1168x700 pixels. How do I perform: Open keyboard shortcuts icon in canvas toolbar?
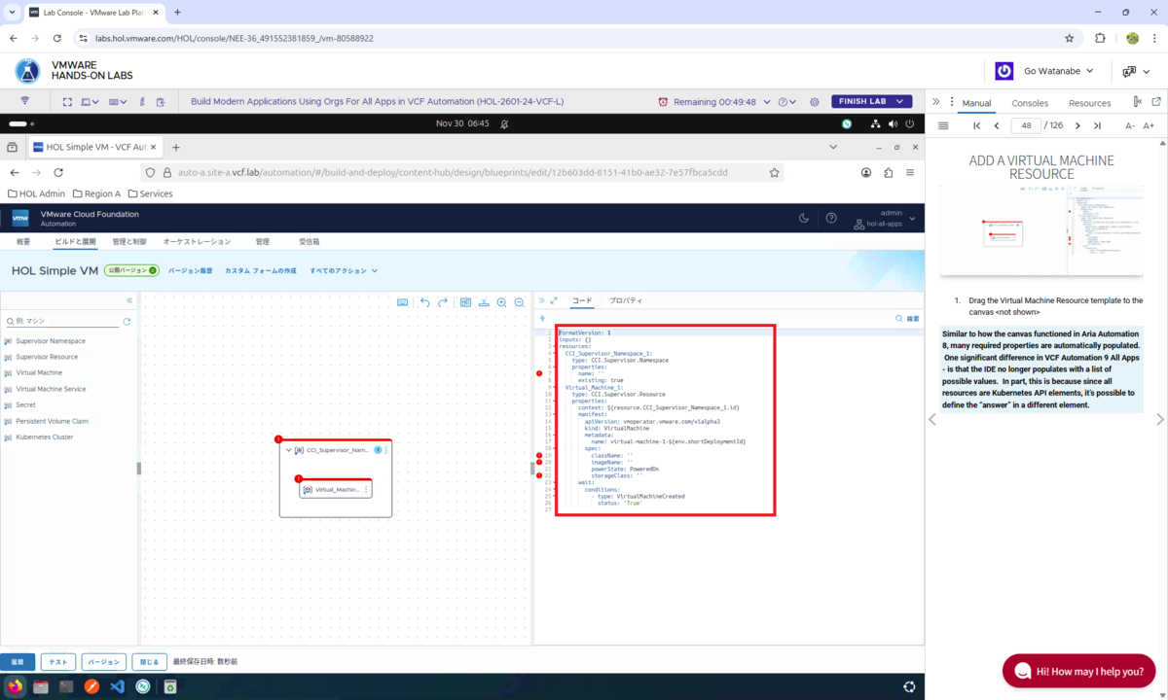[403, 302]
